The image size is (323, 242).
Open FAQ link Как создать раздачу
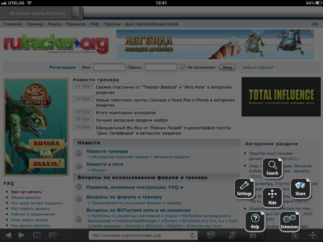tap(30, 209)
